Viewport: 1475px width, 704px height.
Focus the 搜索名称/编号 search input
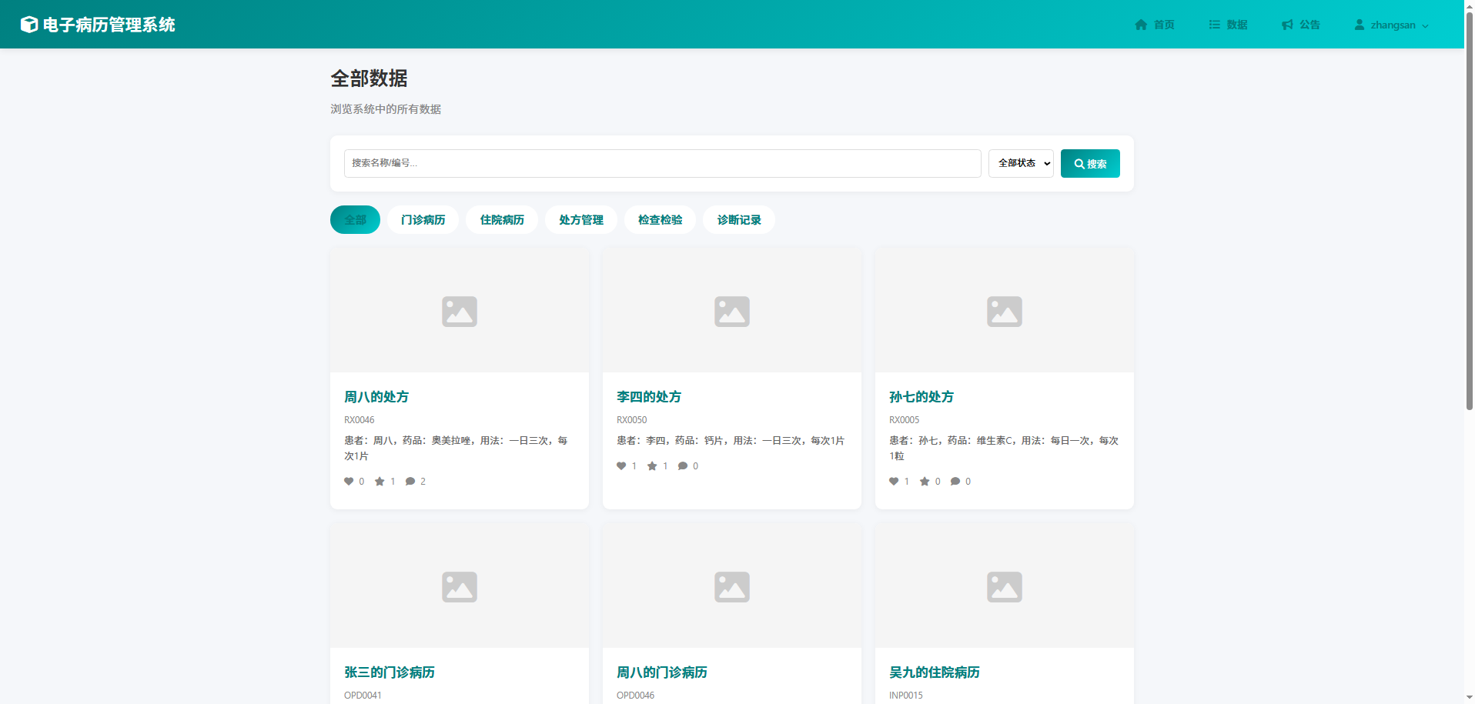[x=662, y=163]
